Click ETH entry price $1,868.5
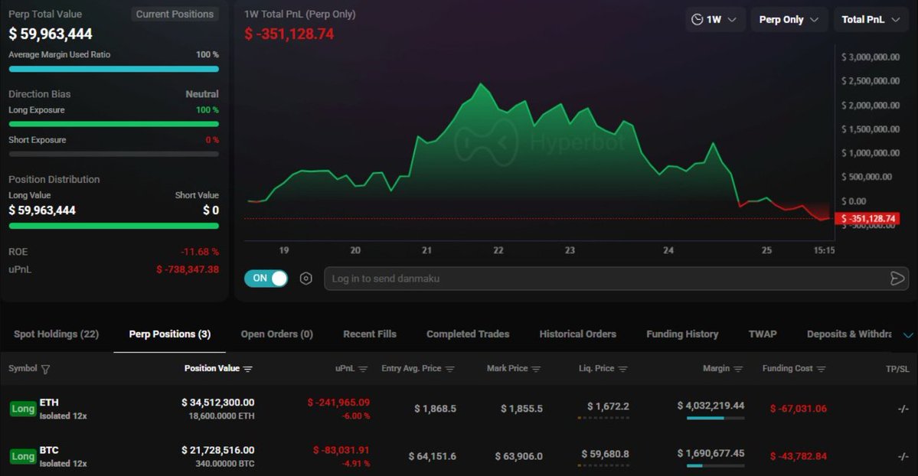The image size is (918, 476). 435,409
